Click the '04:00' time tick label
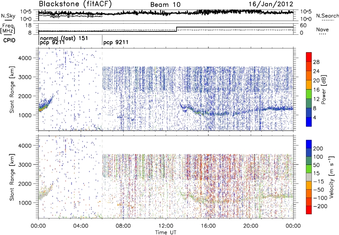Viewport: 339px width, 235px height. tap(81, 226)
